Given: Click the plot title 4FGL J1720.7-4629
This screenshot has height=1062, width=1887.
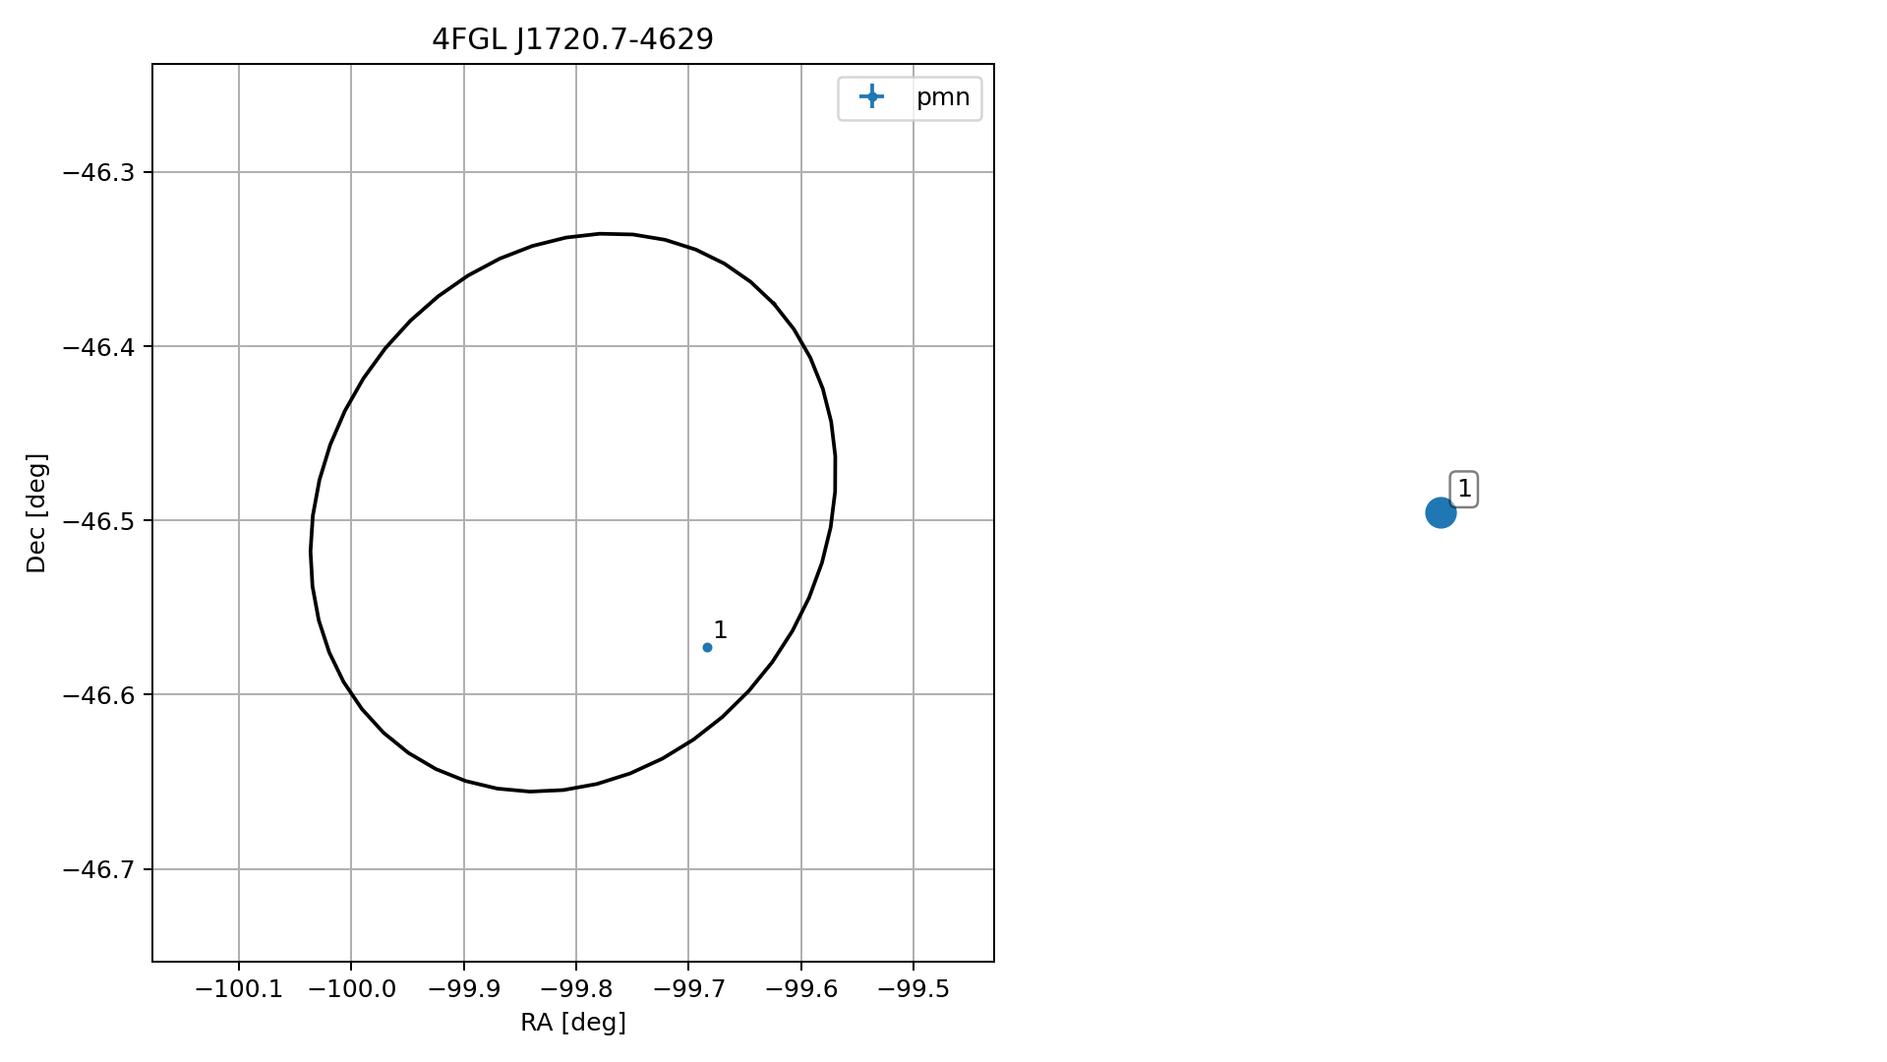Looking at the screenshot, I should [572, 39].
